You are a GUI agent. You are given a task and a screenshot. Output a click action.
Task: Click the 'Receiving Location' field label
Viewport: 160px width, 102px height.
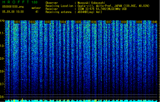pos(59,6)
